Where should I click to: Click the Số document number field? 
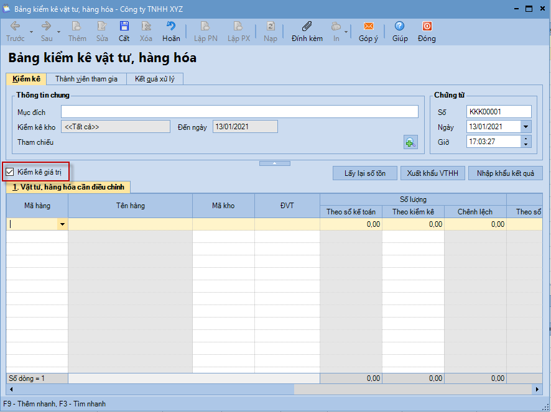pyautogui.click(x=499, y=112)
